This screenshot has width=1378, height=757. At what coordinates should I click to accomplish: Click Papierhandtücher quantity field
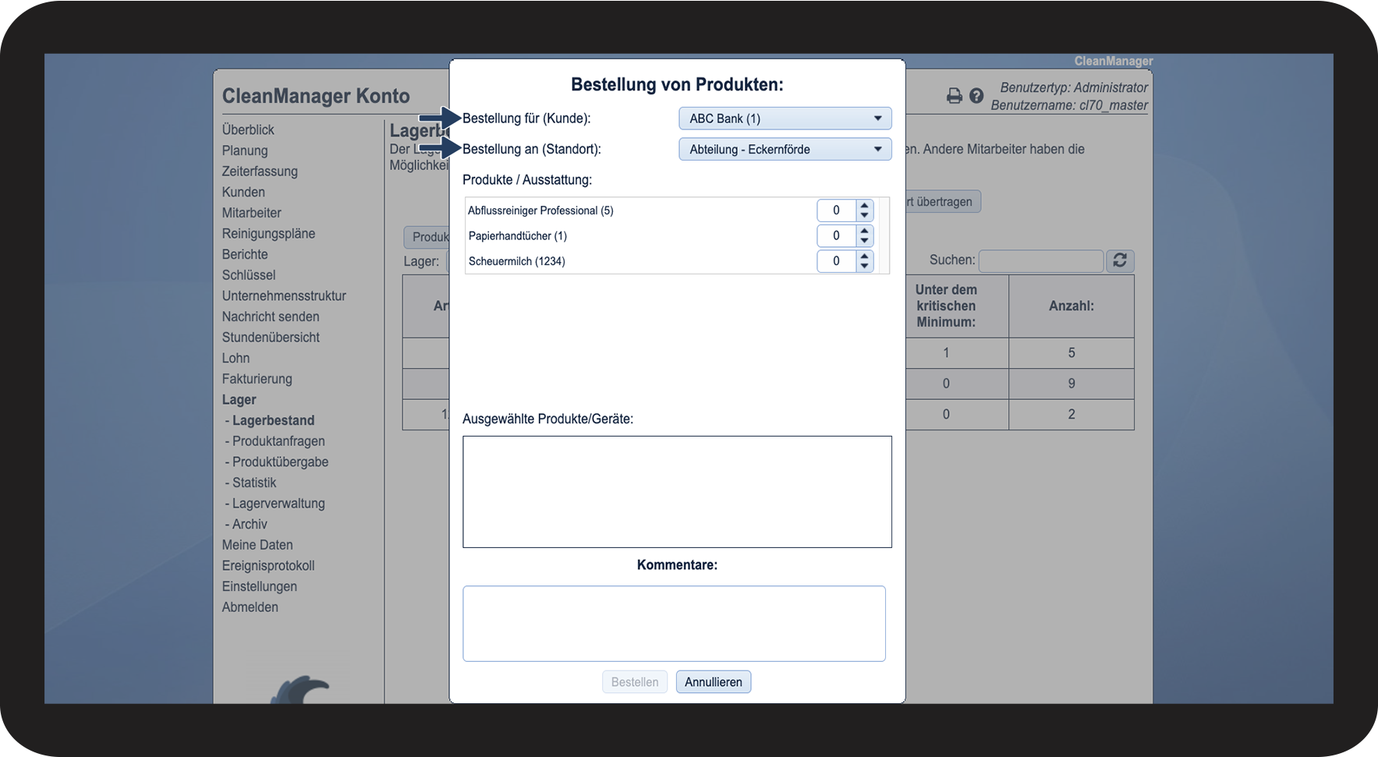coord(837,235)
